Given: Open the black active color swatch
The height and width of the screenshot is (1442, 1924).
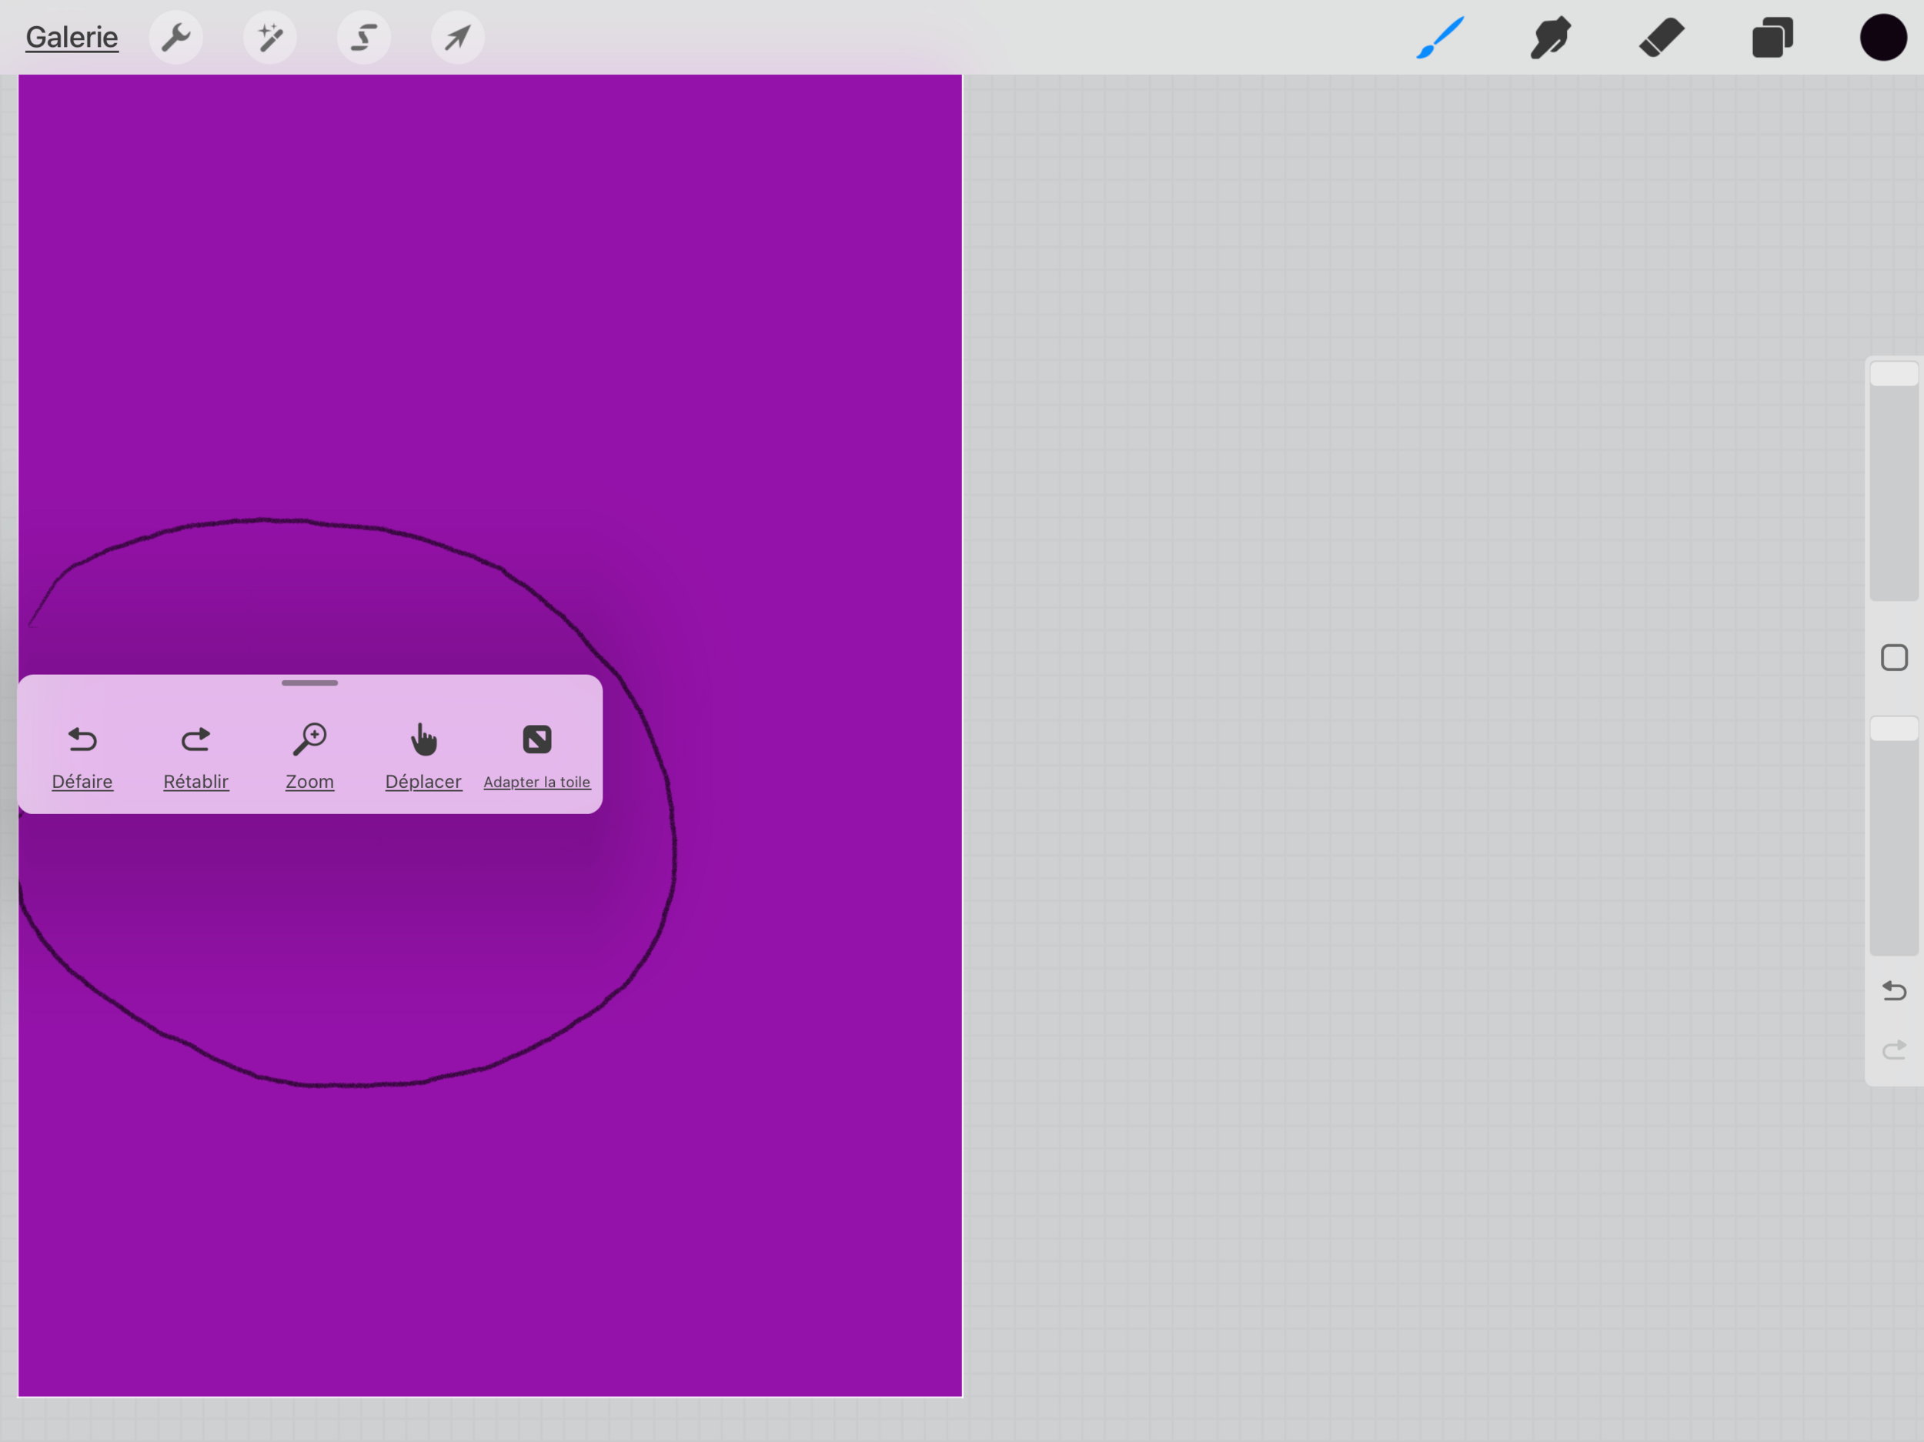Looking at the screenshot, I should [1883, 38].
